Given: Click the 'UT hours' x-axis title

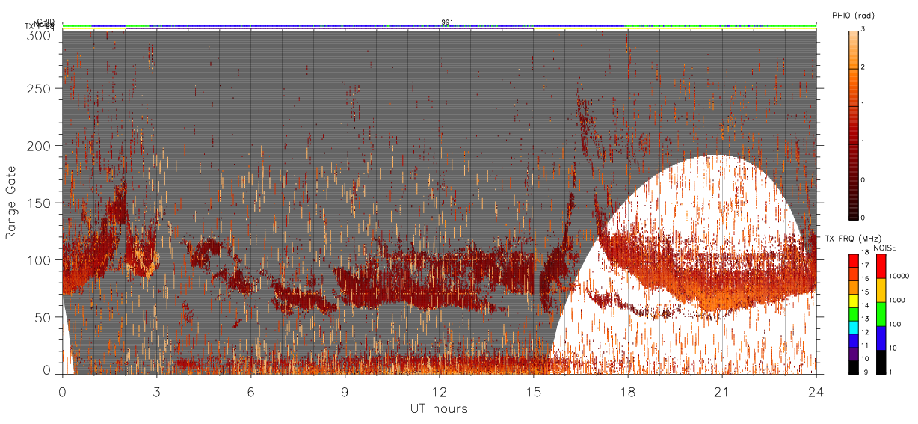Looking at the screenshot, I should pos(439,408).
